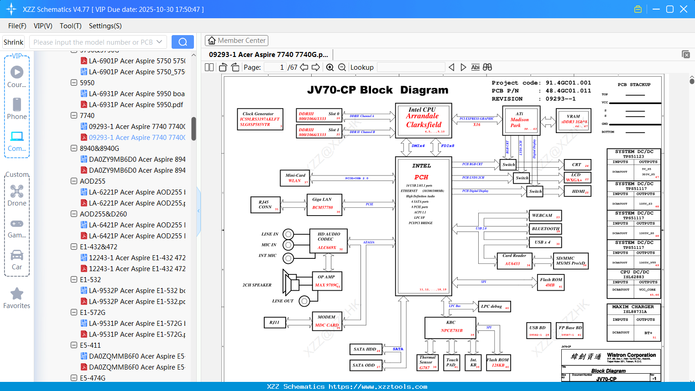This screenshot has width=695, height=391.
Task: Open the Settings(S) menu
Action: [105, 26]
